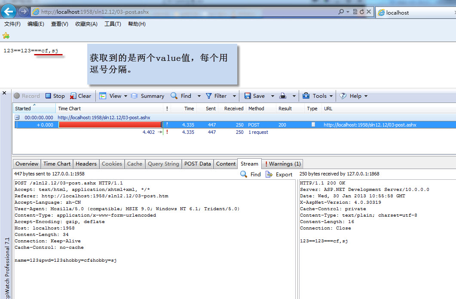Sort by the Result column header

click(290, 108)
